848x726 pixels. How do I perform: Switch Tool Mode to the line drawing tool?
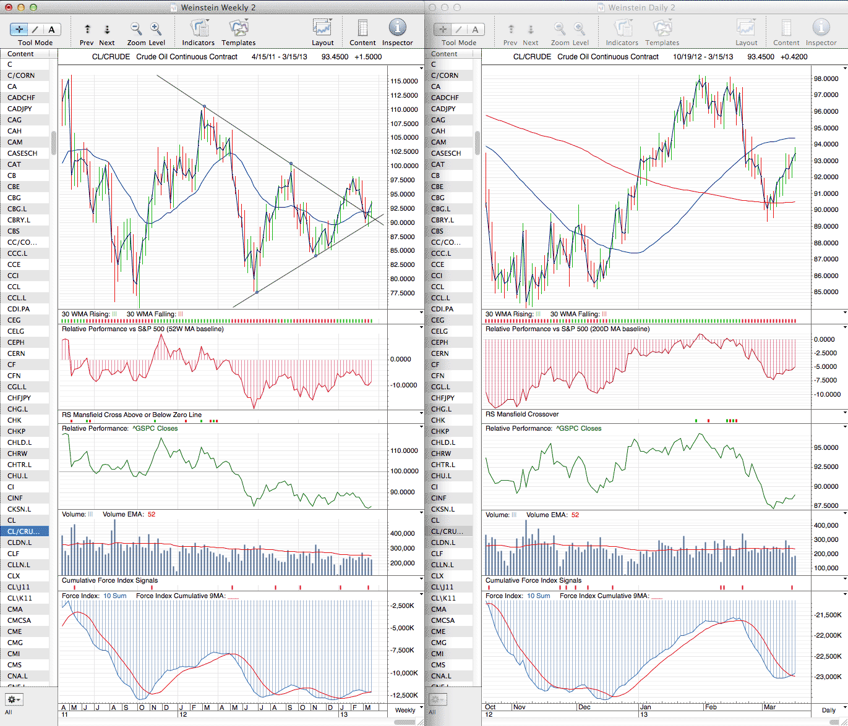click(x=35, y=29)
